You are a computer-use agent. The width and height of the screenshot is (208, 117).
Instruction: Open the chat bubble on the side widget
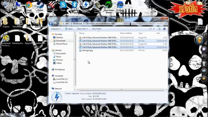click(x=204, y=71)
